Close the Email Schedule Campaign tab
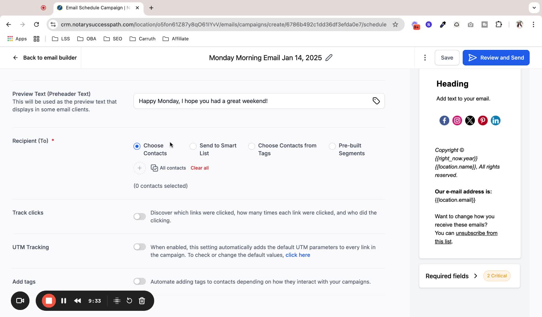 137,8
